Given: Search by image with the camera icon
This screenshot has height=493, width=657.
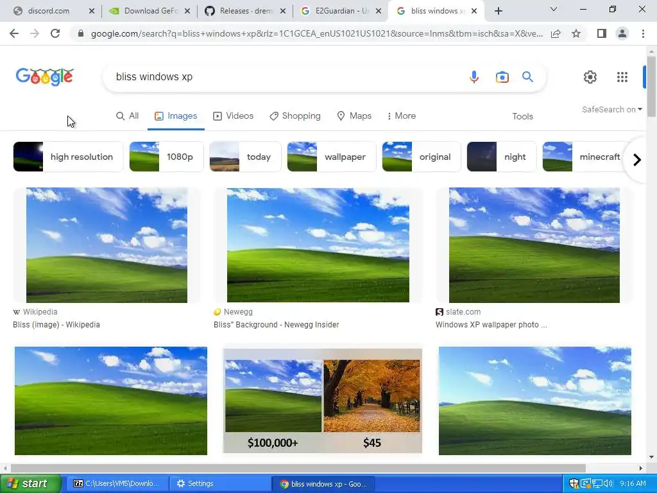Looking at the screenshot, I should tap(502, 77).
